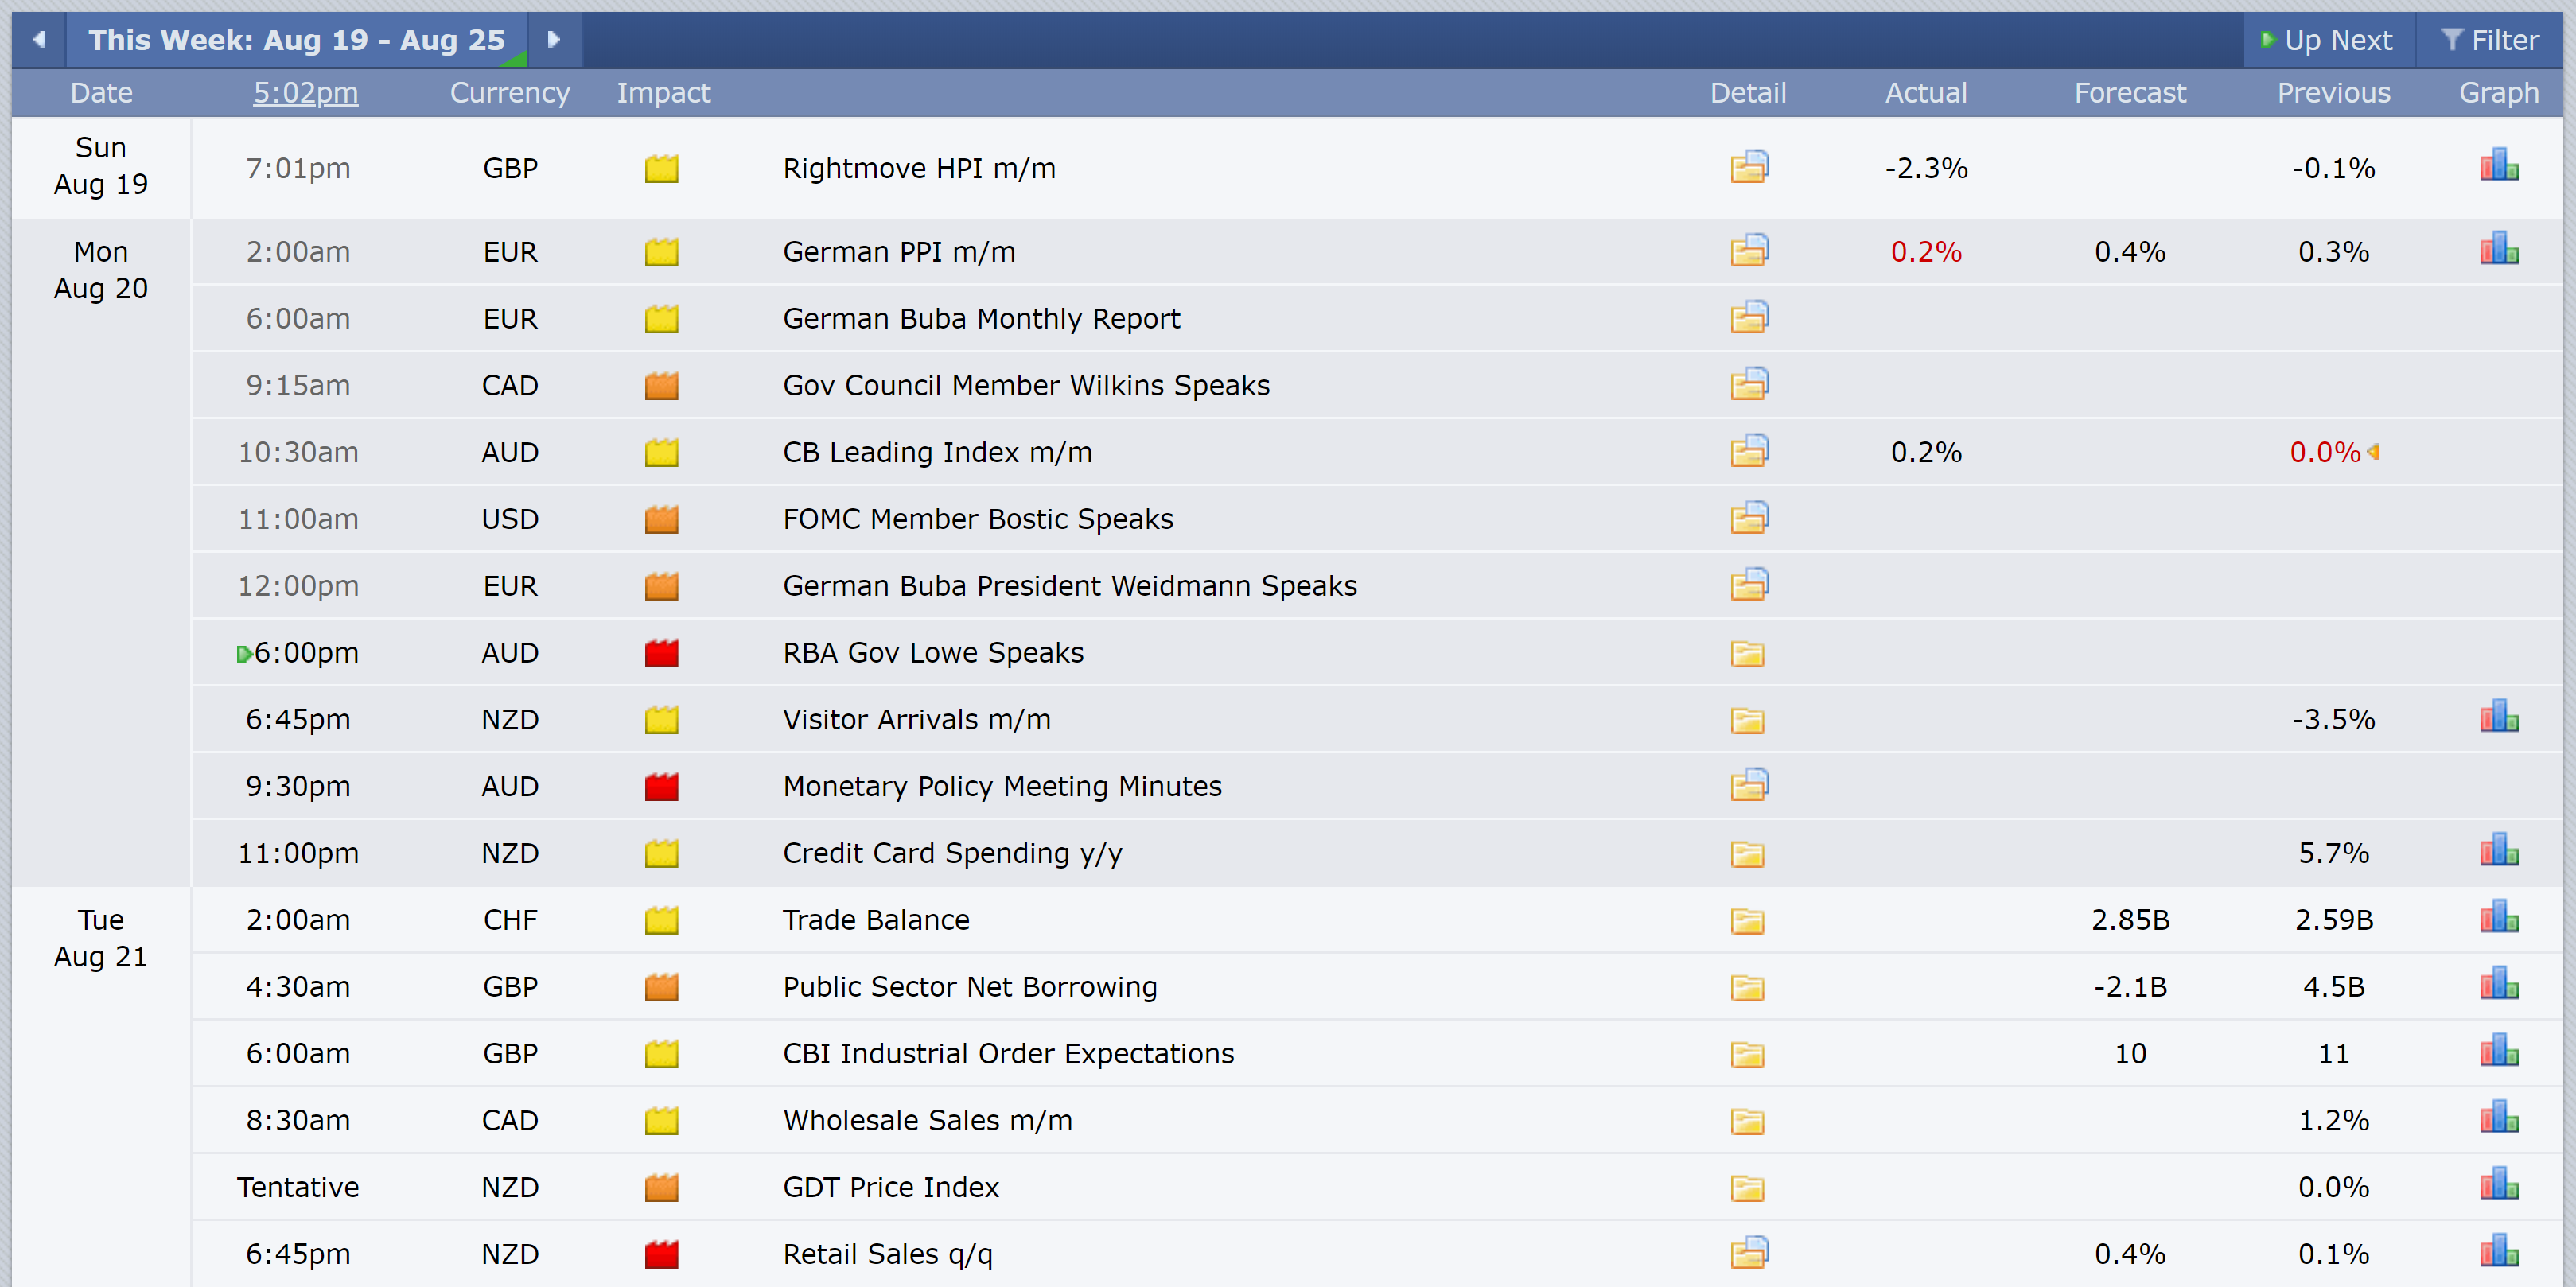
Task: Open detail for Credit Card Spending y/y
Action: pyautogui.click(x=1747, y=855)
